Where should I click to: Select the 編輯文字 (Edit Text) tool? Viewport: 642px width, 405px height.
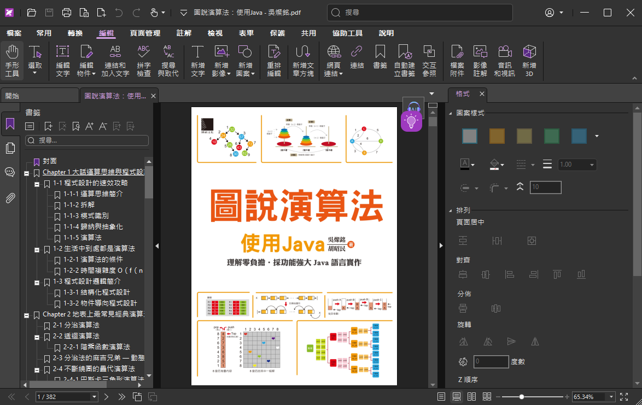tap(63, 60)
